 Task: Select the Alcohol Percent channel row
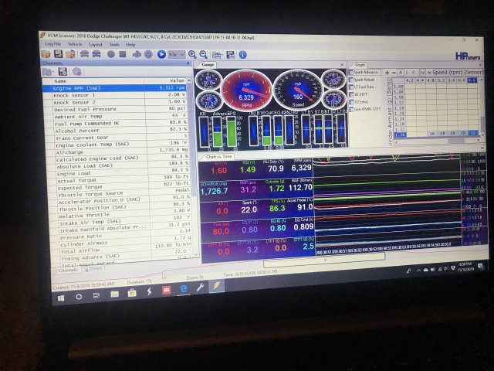(117, 131)
